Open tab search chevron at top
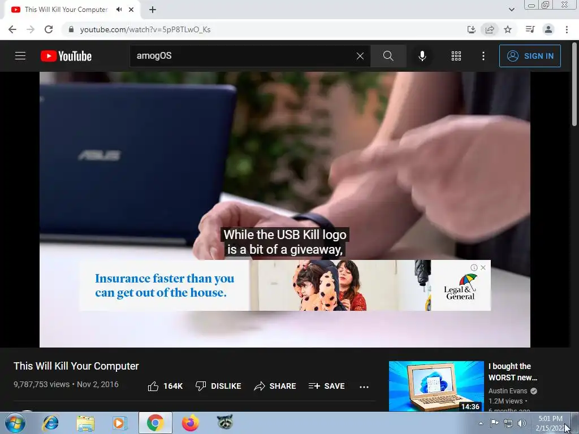The height and width of the screenshot is (434, 579). coord(511,10)
